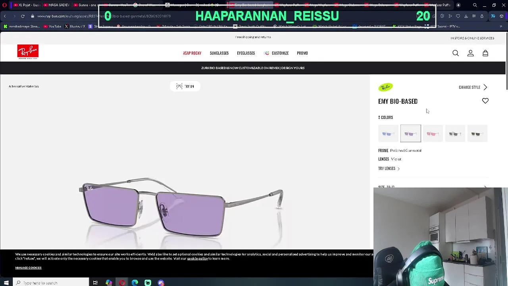The height and width of the screenshot is (286, 508).
Task: Go back with the browser back arrow
Action: [x=5, y=16]
